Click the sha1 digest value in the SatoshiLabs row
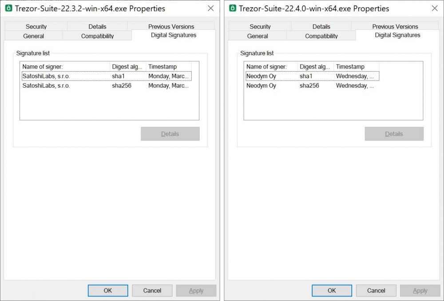This screenshot has height=301, width=444. tap(118, 76)
